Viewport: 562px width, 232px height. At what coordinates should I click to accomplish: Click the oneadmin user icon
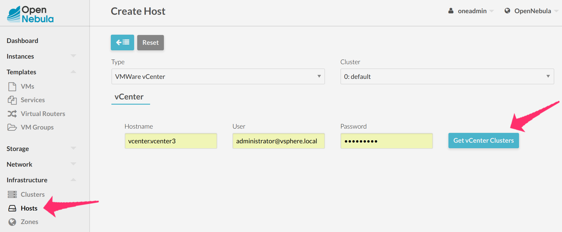451,11
